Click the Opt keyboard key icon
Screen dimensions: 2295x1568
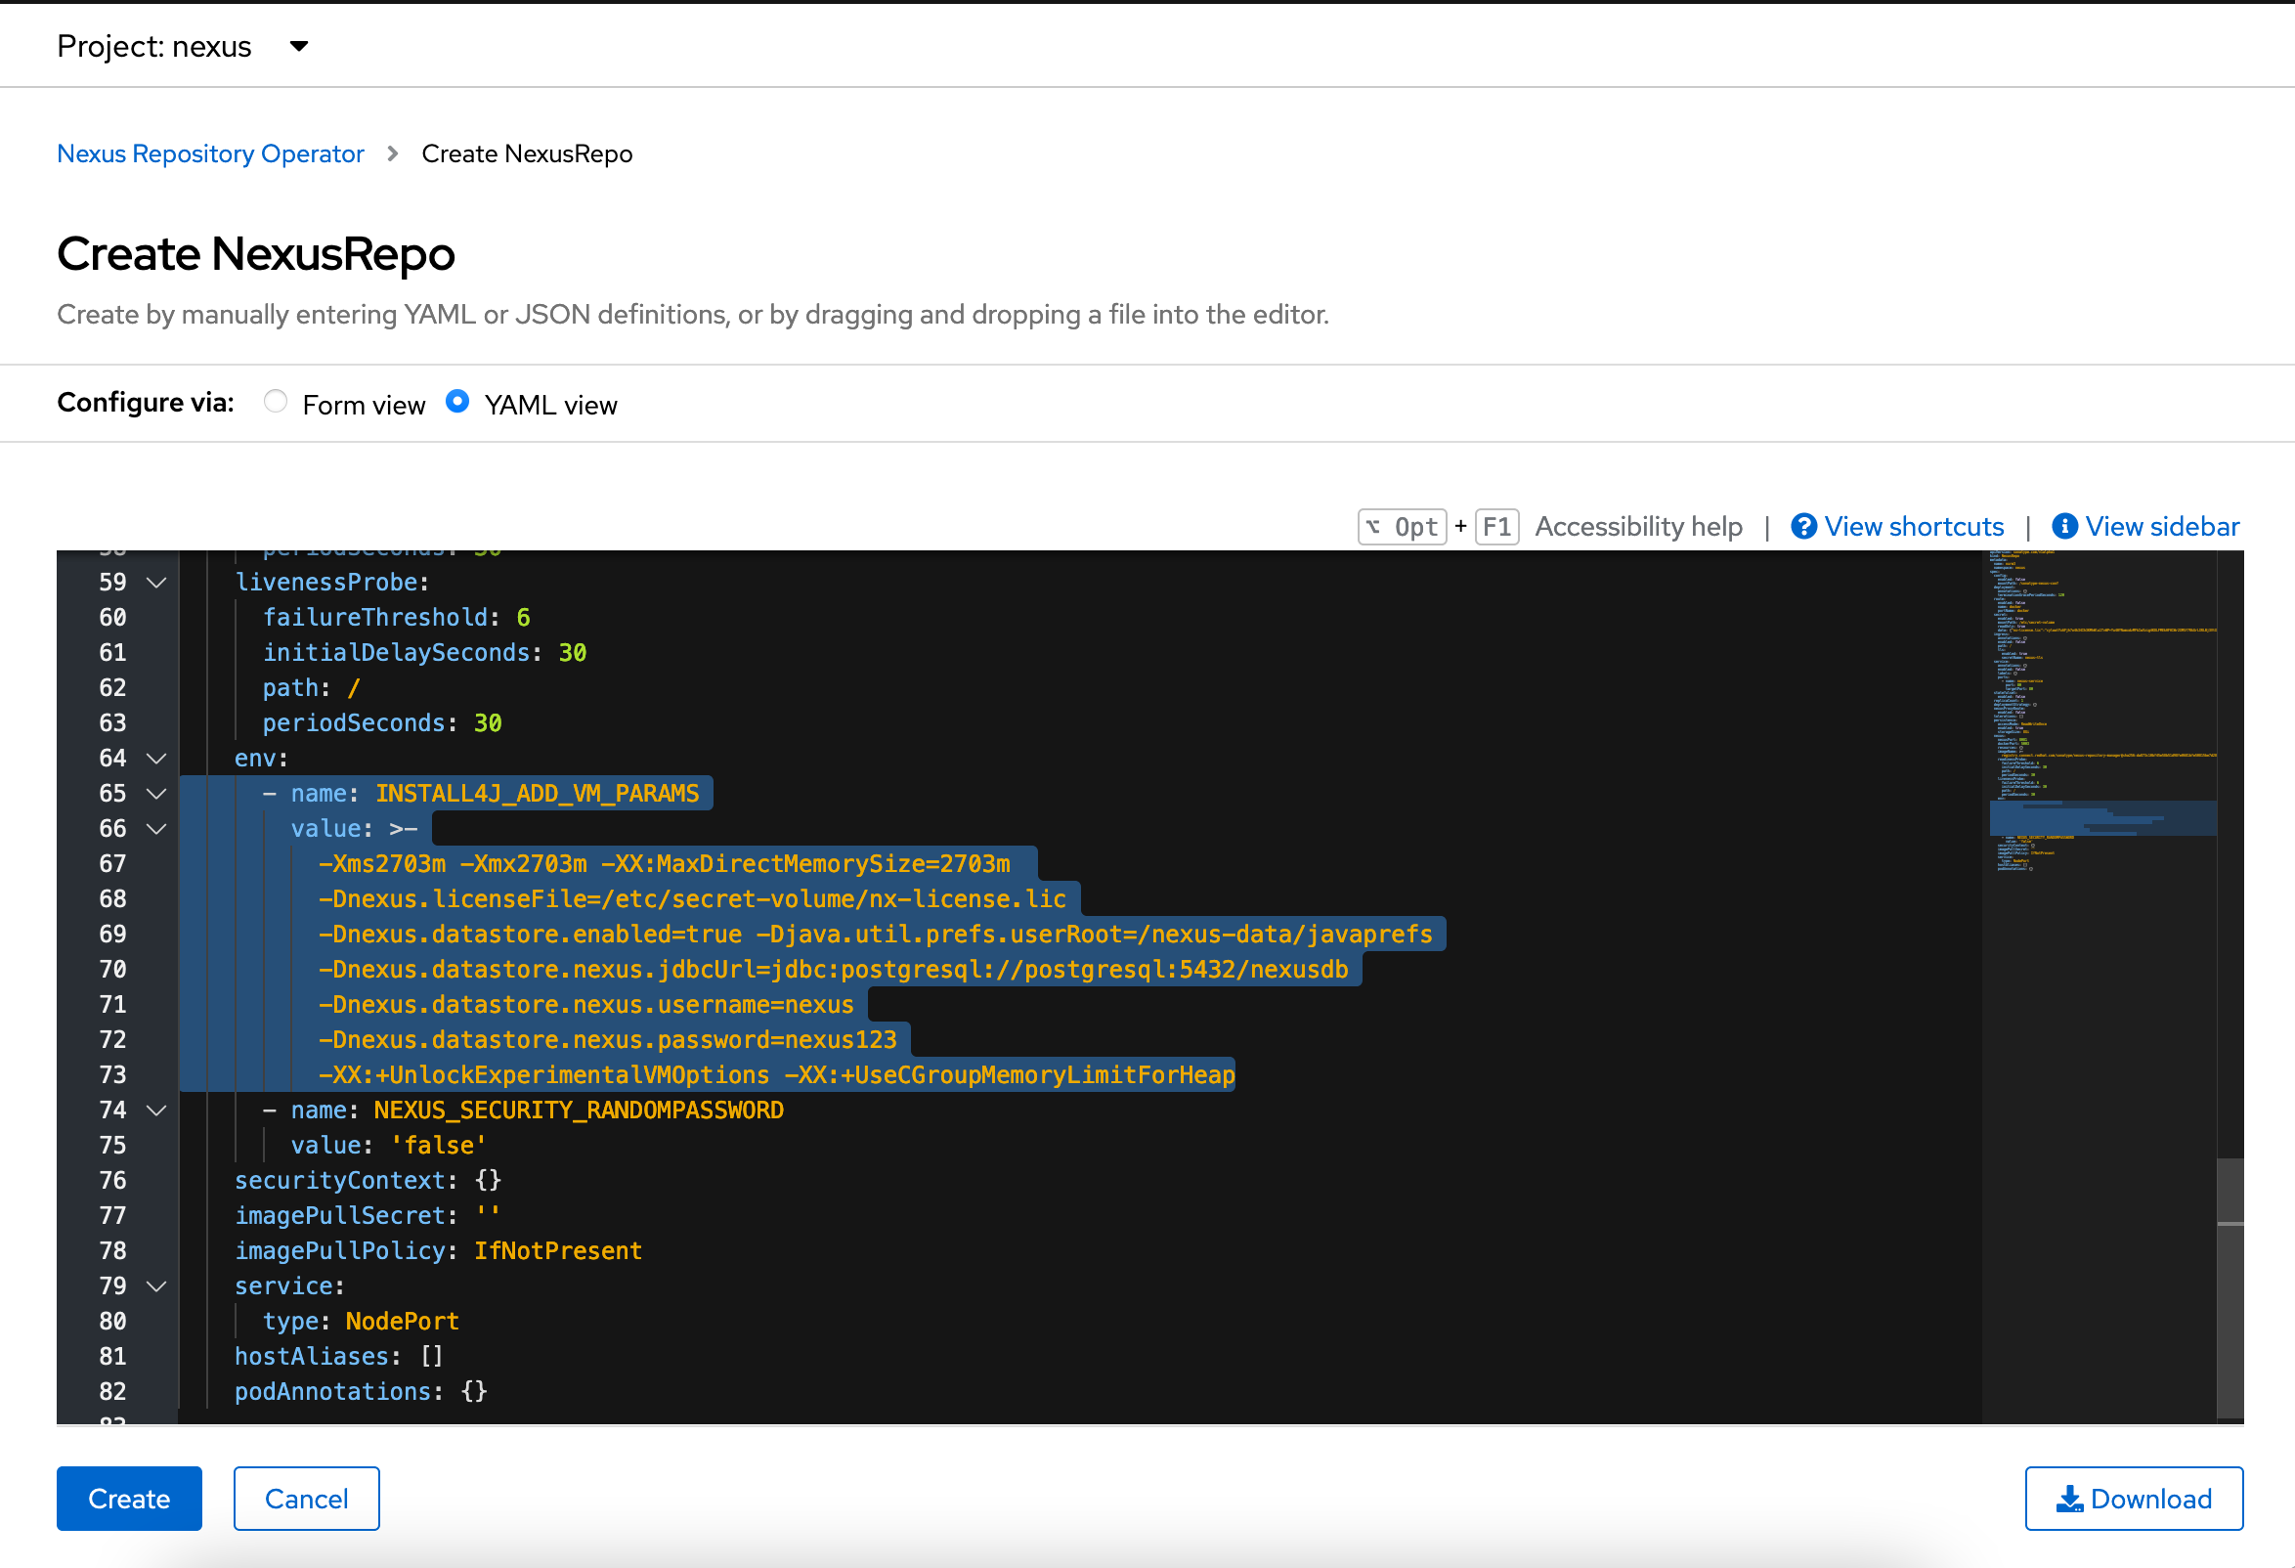pyautogui.click(x=1402, y=526)
